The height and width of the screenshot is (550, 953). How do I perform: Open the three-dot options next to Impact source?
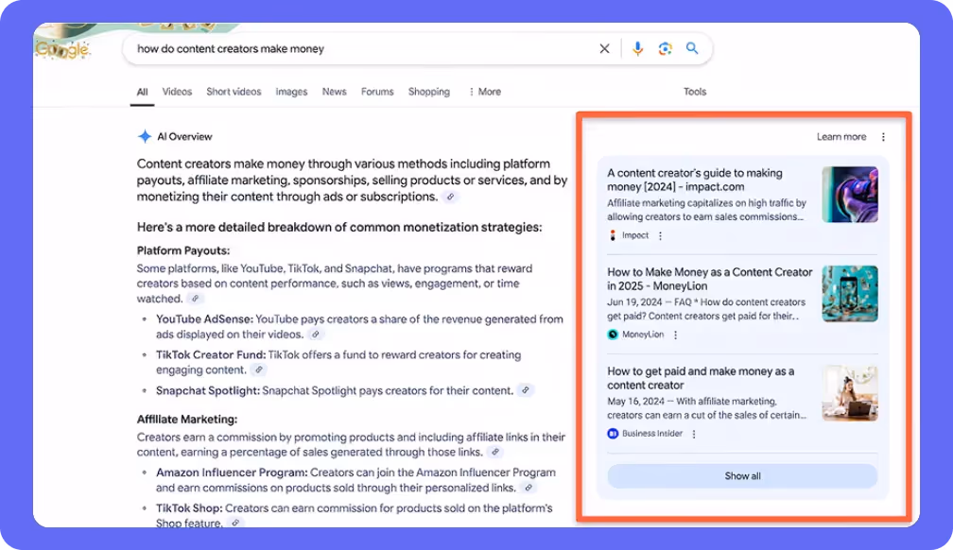click(x=661, y=236)
